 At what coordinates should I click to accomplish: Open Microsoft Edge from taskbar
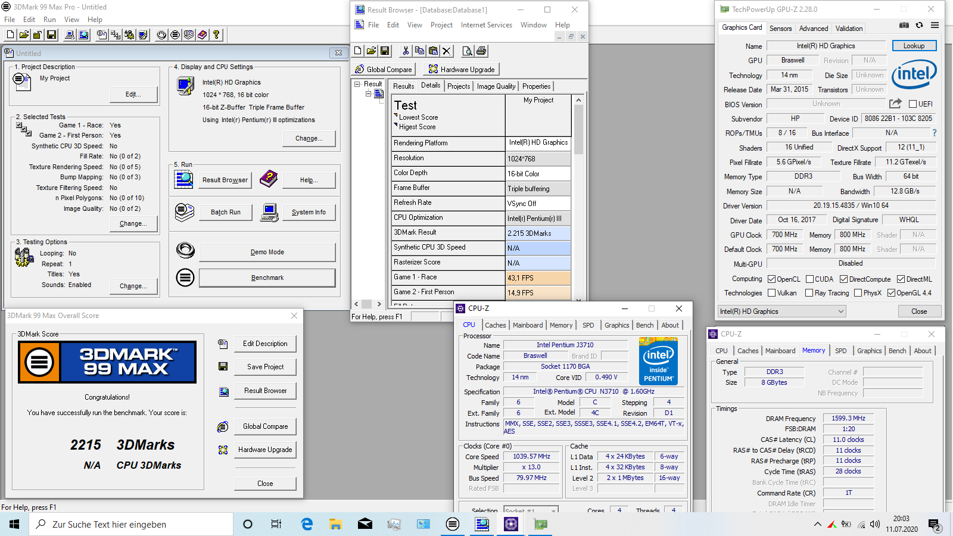[307, 525]
